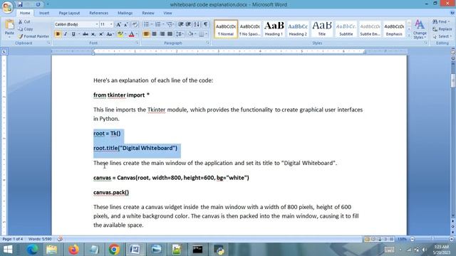The image size is (456, 256).
Task: Open Change Case dropdown
Action: [110, 34]
